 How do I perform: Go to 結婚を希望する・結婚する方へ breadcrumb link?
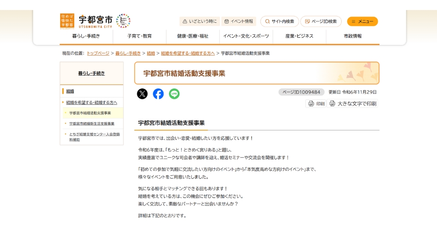(x=188, y=53)
